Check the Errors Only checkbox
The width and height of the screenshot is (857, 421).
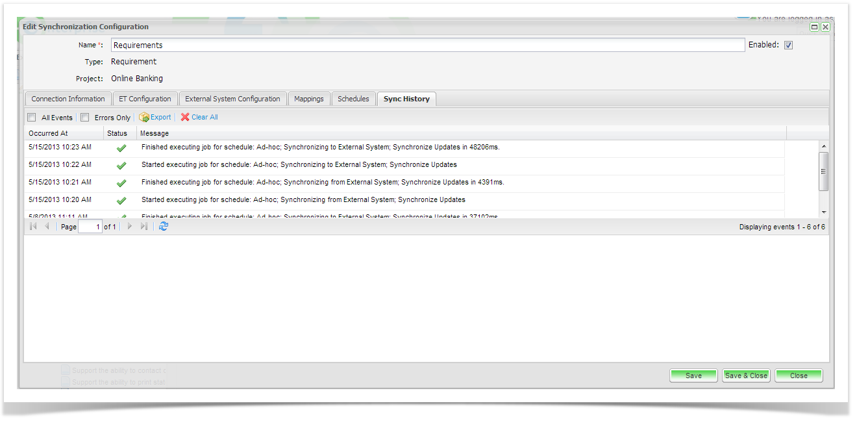point(85,118)
